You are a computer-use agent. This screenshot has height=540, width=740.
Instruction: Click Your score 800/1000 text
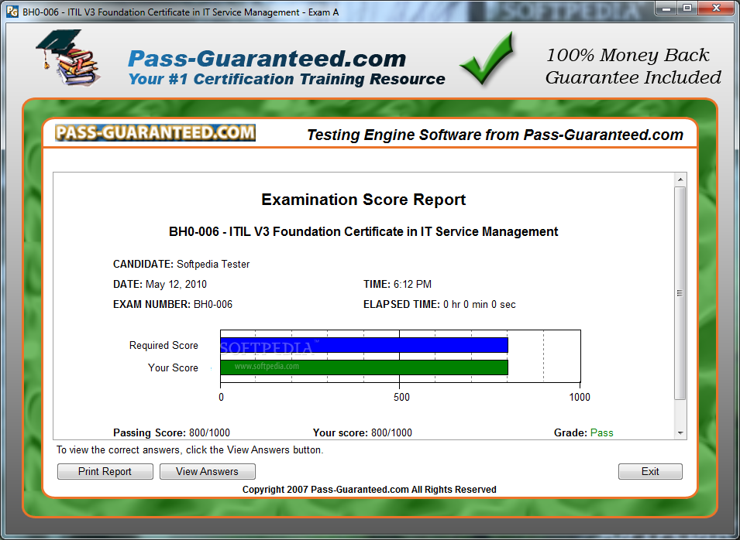[x=363, y=433]
